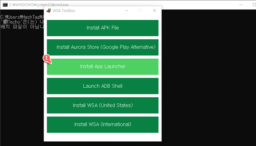Image resolution: width=256 pixels, height=146 pixels.
Task: Launch ADB Shell
Action: point(102,86)
